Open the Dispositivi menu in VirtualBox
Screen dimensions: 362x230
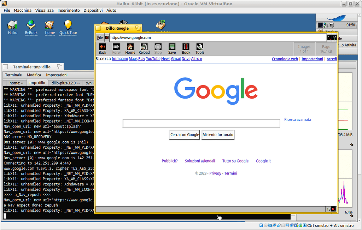coord(93,10)
